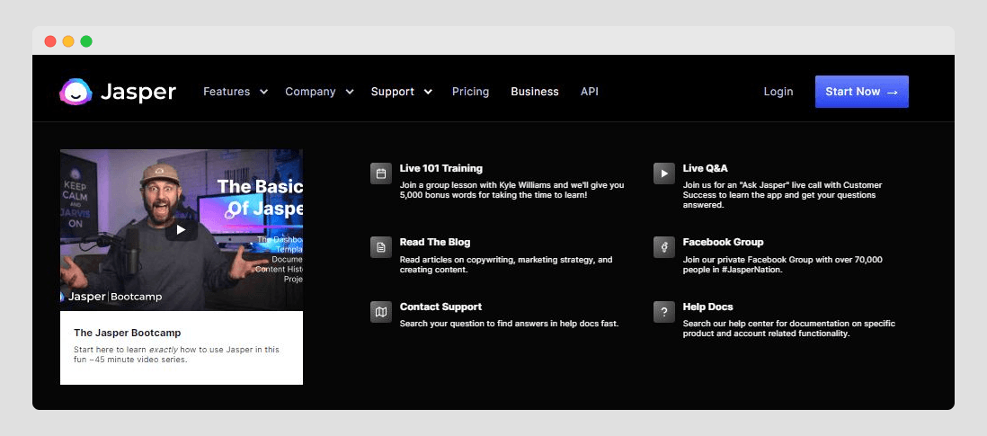
Task: Click the 'Join a group lesson with Kyle Williams' description
Action: (x=511, y=190)
